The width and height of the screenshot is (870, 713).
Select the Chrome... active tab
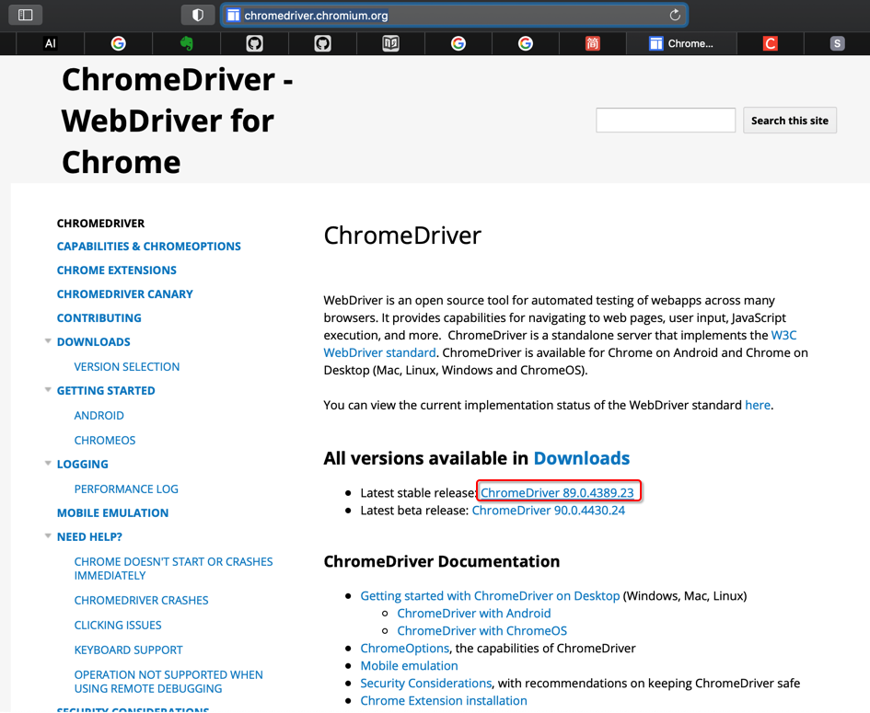[x=681, y=43]
